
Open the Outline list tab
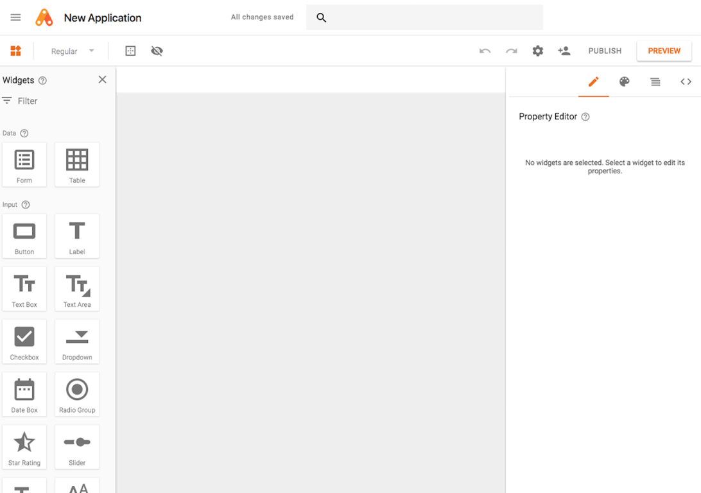point(655,82)
